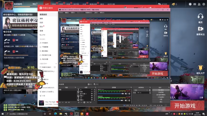Screen dimensions: 207x116
Task: Adjust the transition duration spinner arrows
Action: click(x=150, y=93)
